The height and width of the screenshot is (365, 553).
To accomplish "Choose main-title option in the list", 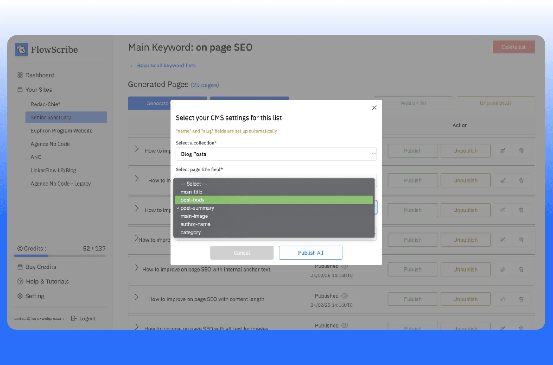I will (x=192, y=192).
